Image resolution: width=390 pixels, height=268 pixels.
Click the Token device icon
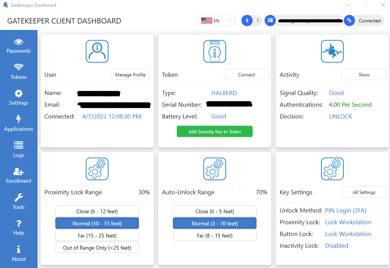[215, 52]
